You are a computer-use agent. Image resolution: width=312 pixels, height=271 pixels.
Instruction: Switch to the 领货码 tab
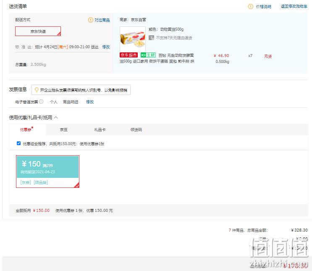pyautogui.click(x=136, y=130)
